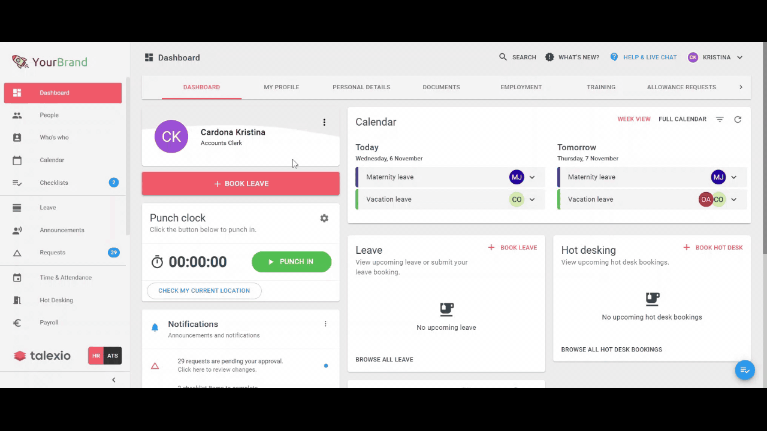
Task: Expand Today's Vacation leave entry
Action: tap(532, 199)
